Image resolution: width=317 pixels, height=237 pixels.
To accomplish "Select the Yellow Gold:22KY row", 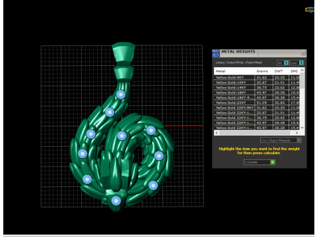I will [x=257, y=103].
